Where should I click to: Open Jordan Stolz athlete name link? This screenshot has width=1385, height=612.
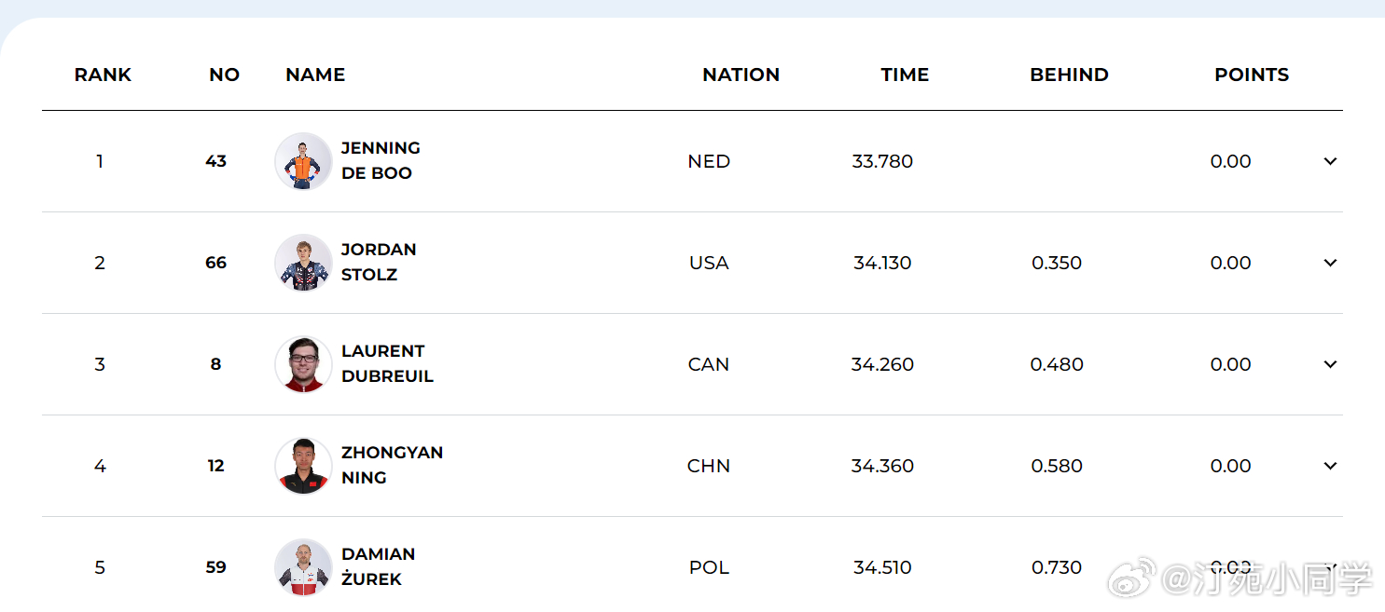click(378, 262)
